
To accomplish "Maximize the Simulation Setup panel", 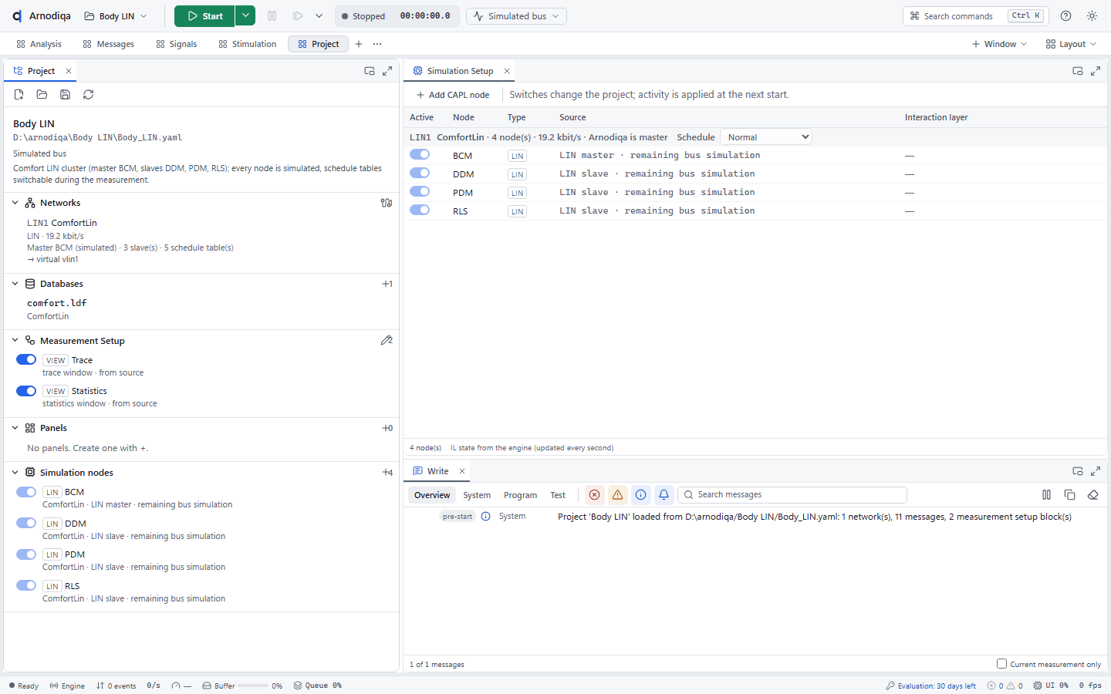I will (x=1096, y=71).
